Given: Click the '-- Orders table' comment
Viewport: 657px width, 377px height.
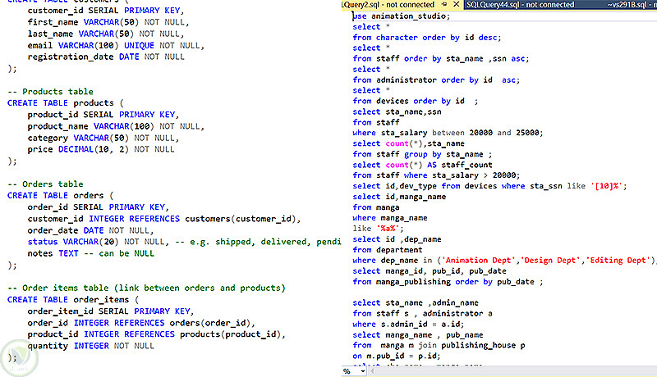Looking at the screenshot, I should (45, 184).
